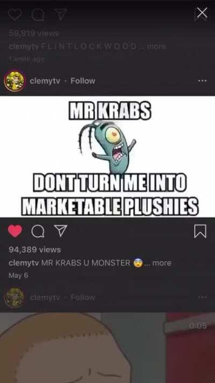Open clemytv avatar on the bottom video post
Image resolution: width=215 pixels, height=383 pixels.
15,297
